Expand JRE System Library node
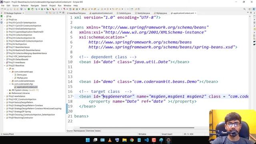256x144 pixels. coord(7,90)
